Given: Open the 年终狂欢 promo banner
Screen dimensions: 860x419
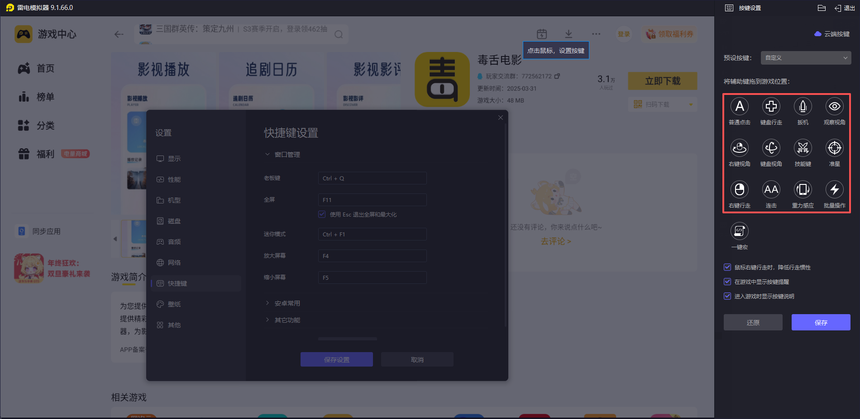Looking at the screenshot, I should (53, 268).
